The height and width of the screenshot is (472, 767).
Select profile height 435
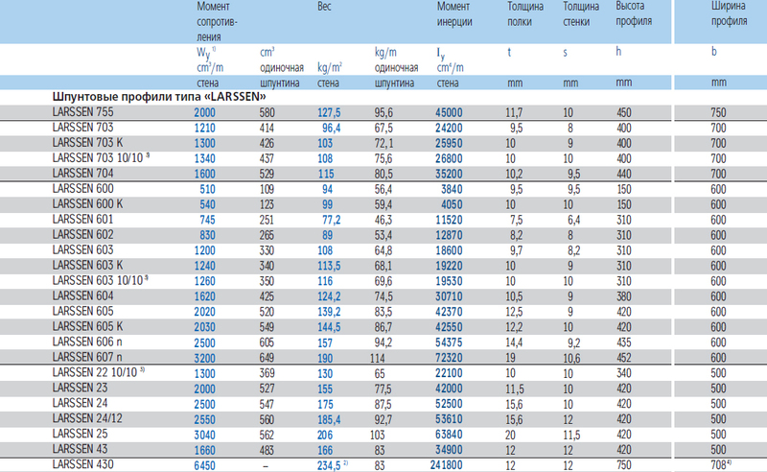click(x=624, y=342)
